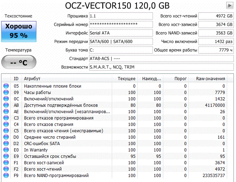
Task: Click status orb of attribute AB
Action: tap(6, 105)
